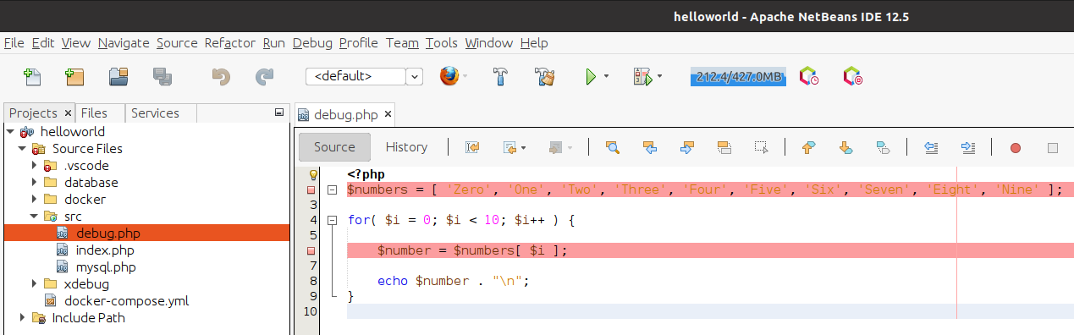Open the File menu
The image size is (1074, 335).
coord(14,42)
